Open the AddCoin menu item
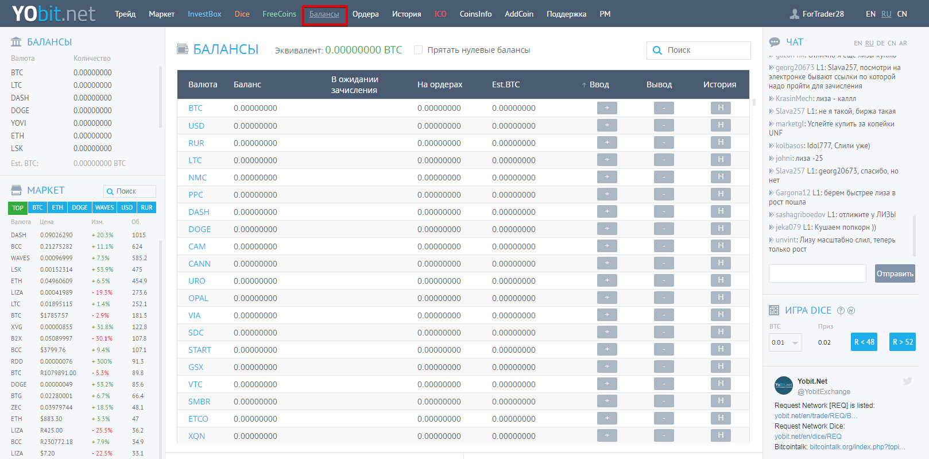 tap(519, 14)
